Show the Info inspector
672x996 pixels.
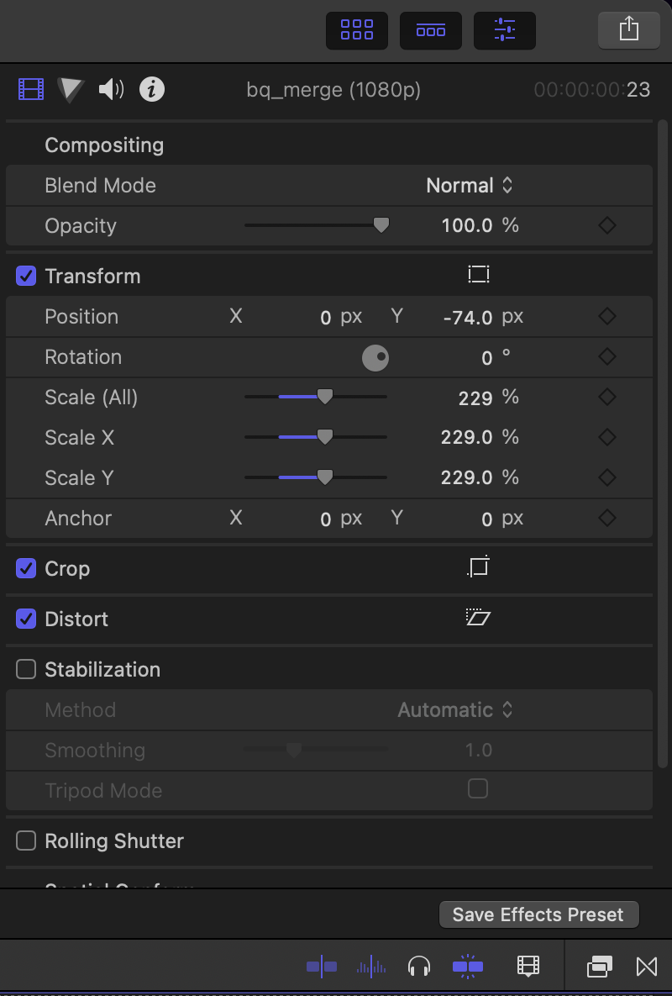(x=152, y=90)
